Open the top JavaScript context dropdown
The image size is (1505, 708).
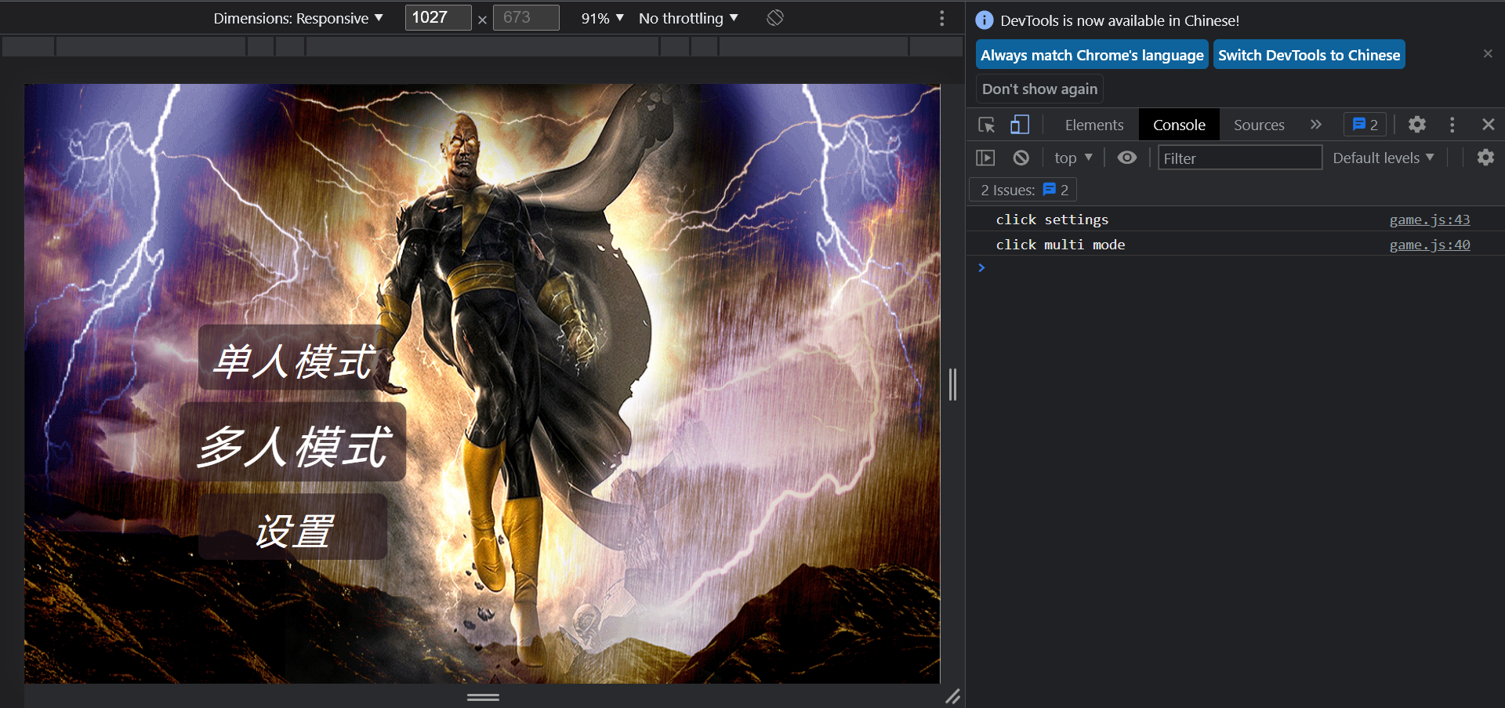[1073, 158]
